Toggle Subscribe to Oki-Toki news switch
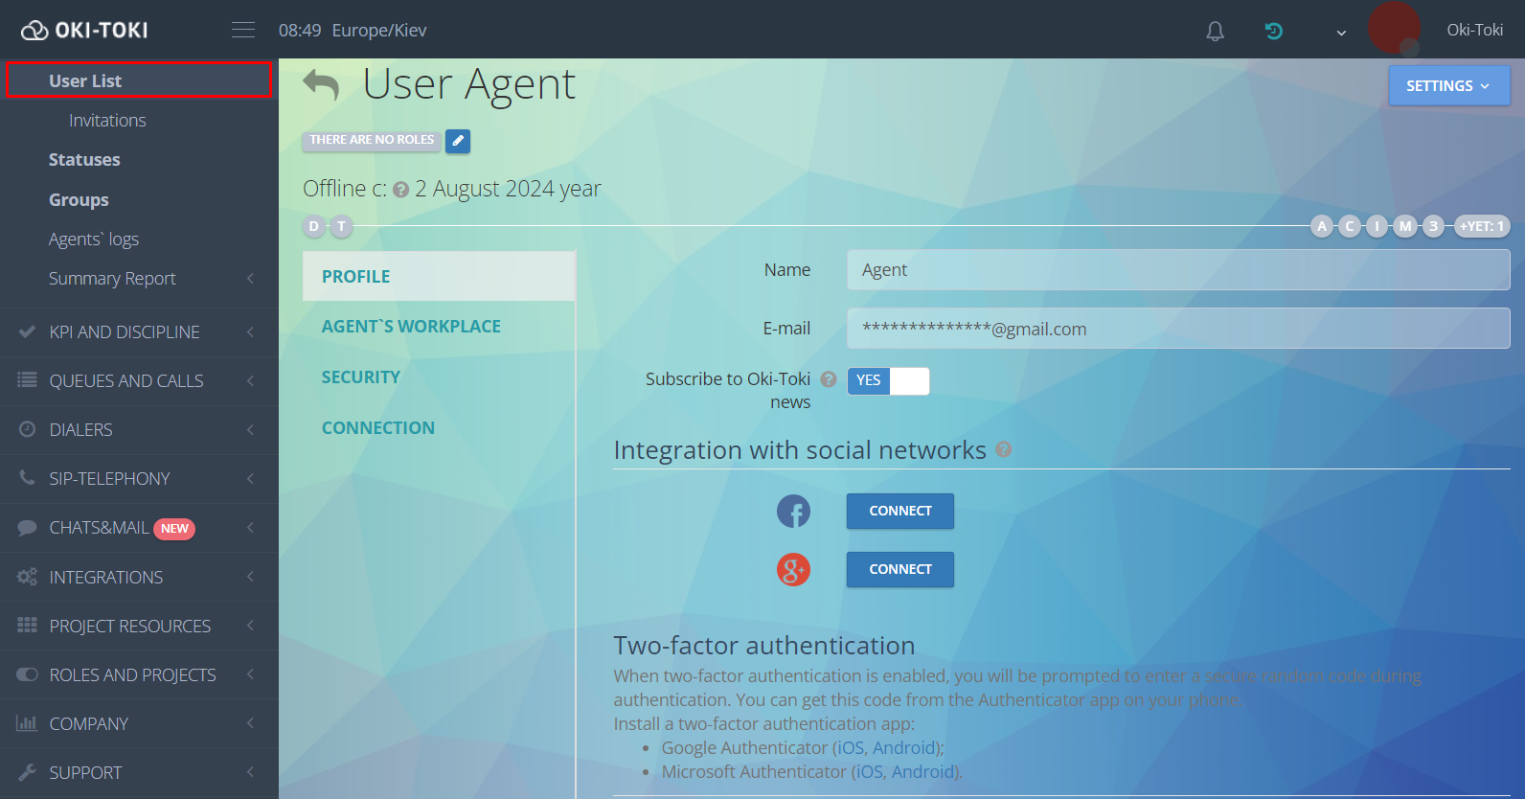 point(888,381)
